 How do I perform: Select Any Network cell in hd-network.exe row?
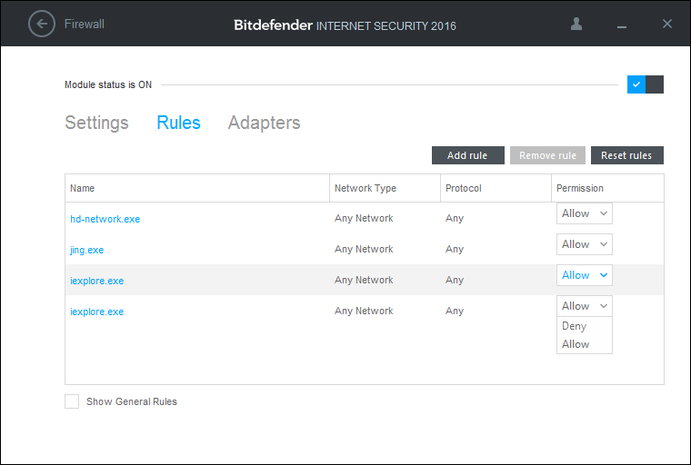tap(364, 218)
